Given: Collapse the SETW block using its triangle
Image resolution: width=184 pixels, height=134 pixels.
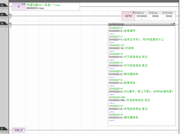Looking at the screenshot, I should pyautogui.click(x=134, y=12).
